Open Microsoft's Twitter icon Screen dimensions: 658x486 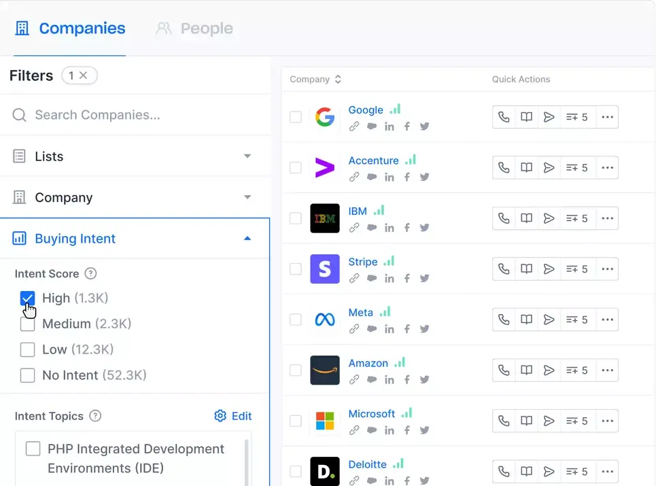[x=425, y=430]
